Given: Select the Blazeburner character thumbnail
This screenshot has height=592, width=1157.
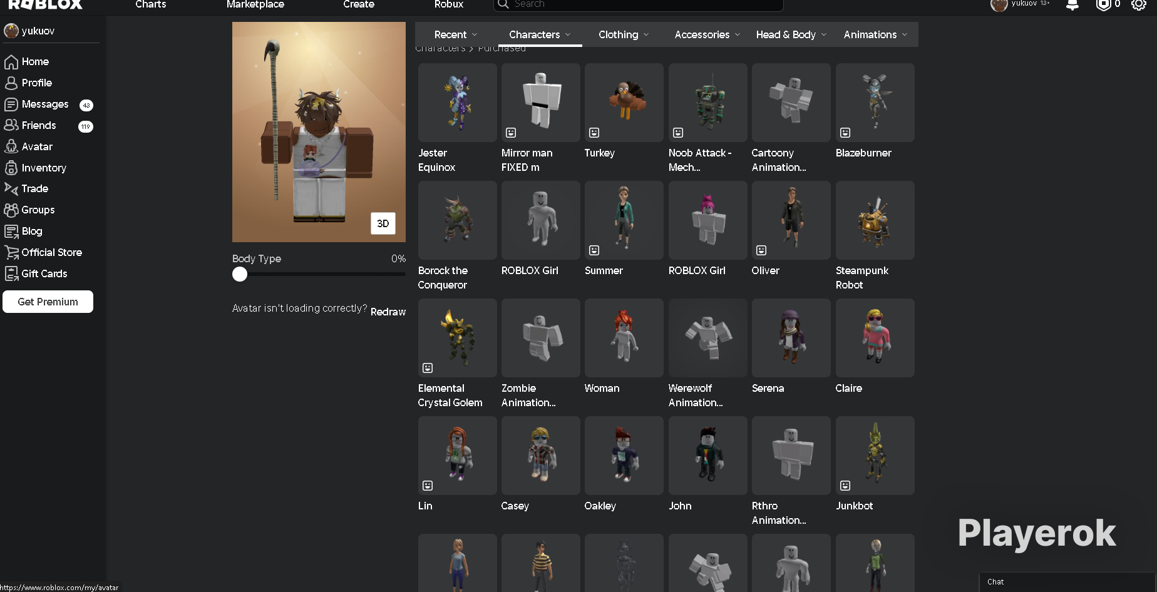Looking at the screenshot, I should [x=875, y=103].
